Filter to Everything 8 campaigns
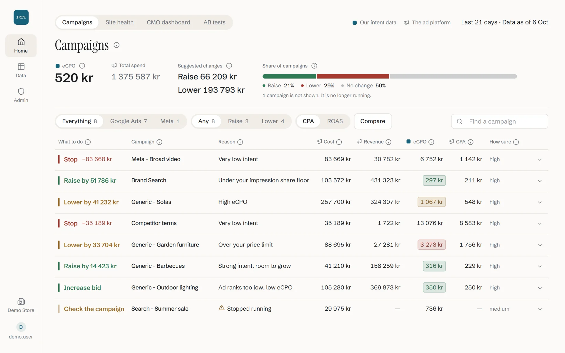This screenshot has height=353, width=565. pos(79,121)
